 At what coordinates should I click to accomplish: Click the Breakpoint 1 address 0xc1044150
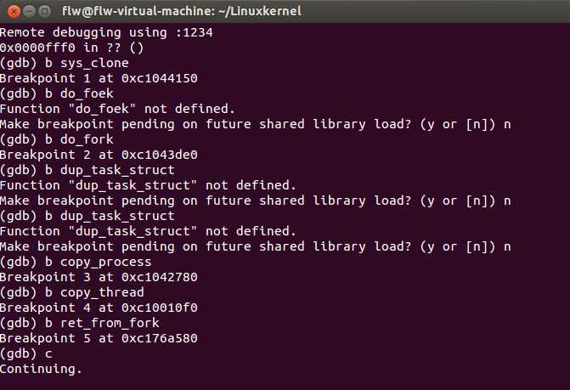click(159, 78)
